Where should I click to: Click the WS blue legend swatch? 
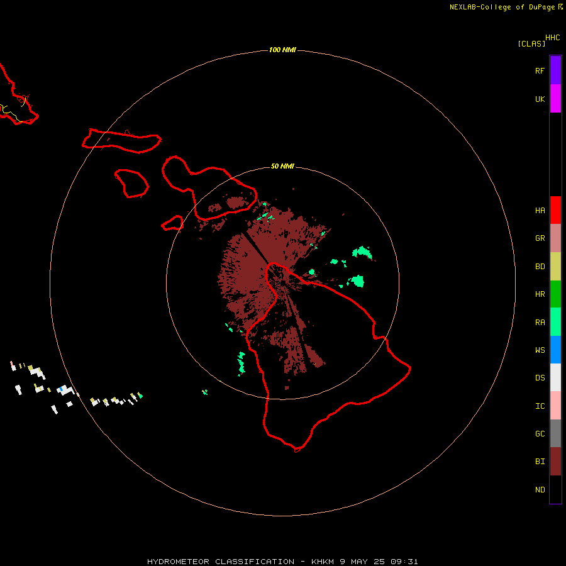coord(555,350)
